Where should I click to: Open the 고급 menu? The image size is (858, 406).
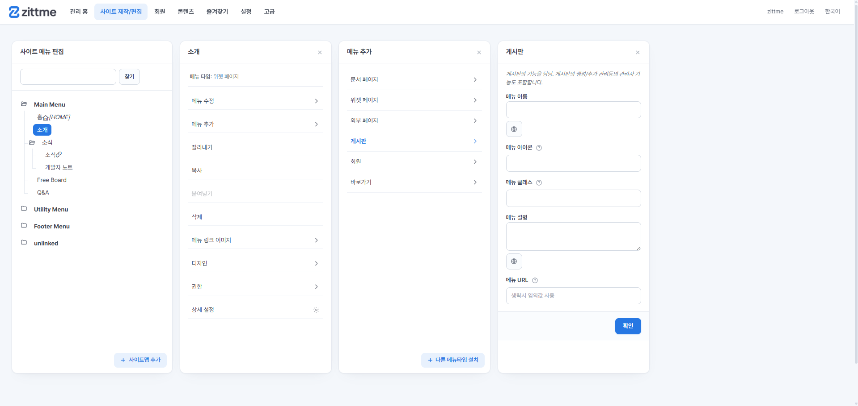(269, 12)
